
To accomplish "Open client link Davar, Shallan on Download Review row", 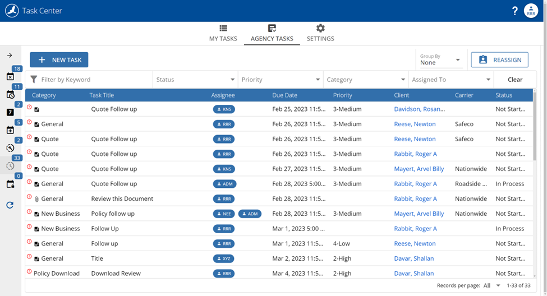I will pyautogui.click(x=414, y=274).
